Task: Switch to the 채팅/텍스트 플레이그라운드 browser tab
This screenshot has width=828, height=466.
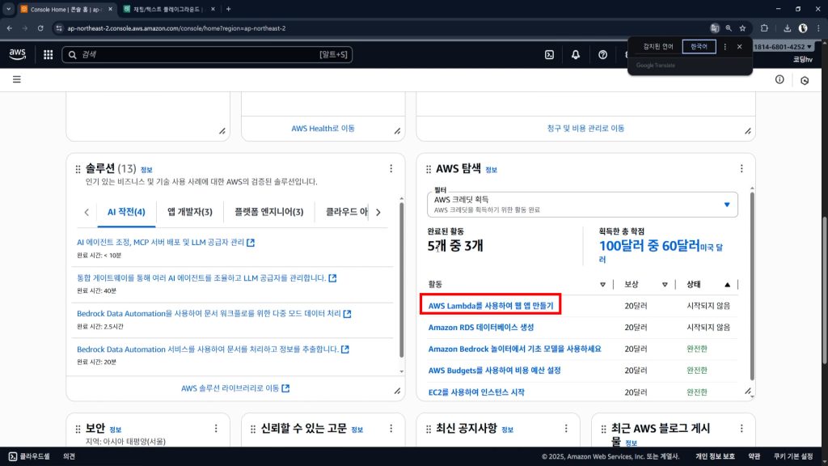Action: click(167, 9)
